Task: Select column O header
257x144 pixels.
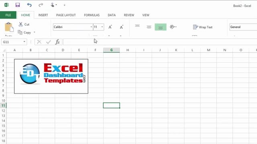Action: (x=241, y=50)
